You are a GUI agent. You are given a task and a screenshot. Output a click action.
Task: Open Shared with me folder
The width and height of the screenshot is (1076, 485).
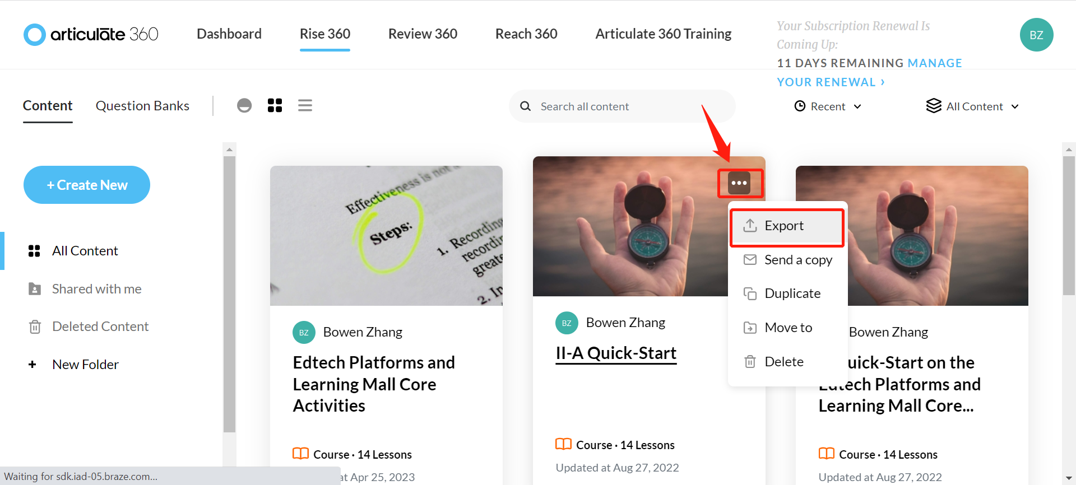96,289
